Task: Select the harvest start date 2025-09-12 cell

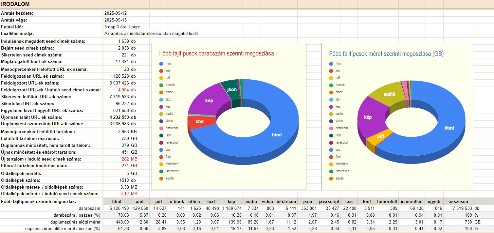Action: point(116,13)
